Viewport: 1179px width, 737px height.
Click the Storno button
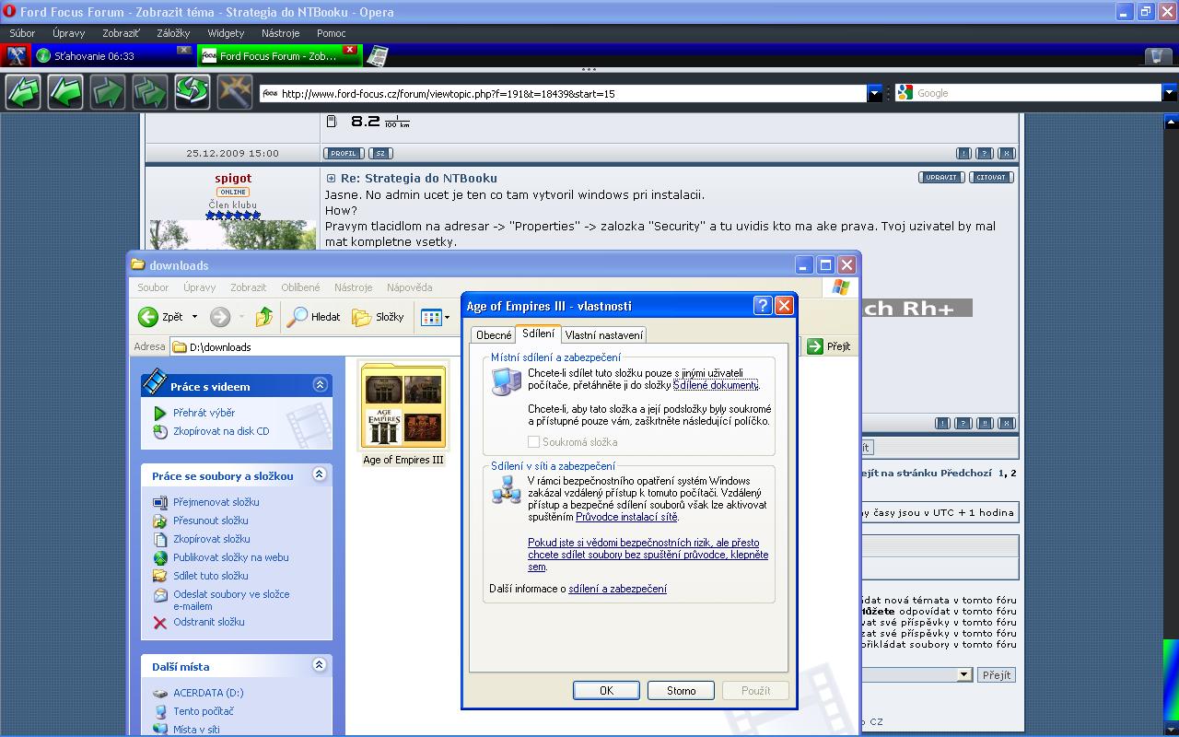(681, 690)
